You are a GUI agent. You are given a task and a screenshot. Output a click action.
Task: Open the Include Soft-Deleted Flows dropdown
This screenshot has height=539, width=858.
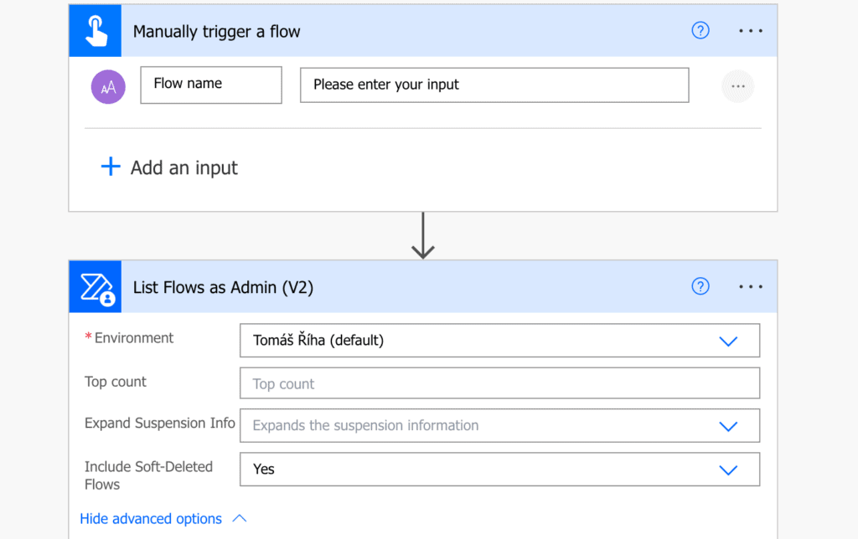tap(728, 470)
